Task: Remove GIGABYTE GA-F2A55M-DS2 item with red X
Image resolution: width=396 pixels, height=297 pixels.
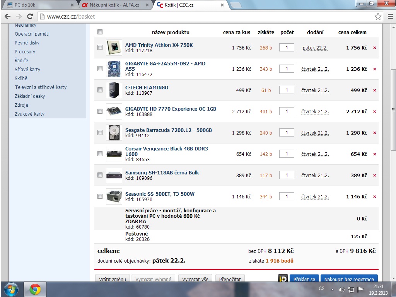Action: pos(374,69)
